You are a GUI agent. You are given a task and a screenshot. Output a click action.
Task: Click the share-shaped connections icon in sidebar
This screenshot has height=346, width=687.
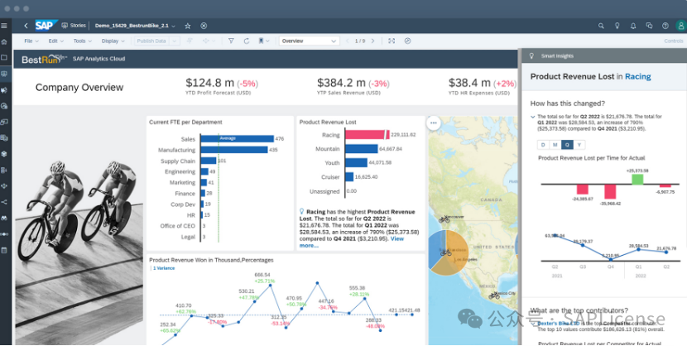pyautogui.click(x=4, y=202)
